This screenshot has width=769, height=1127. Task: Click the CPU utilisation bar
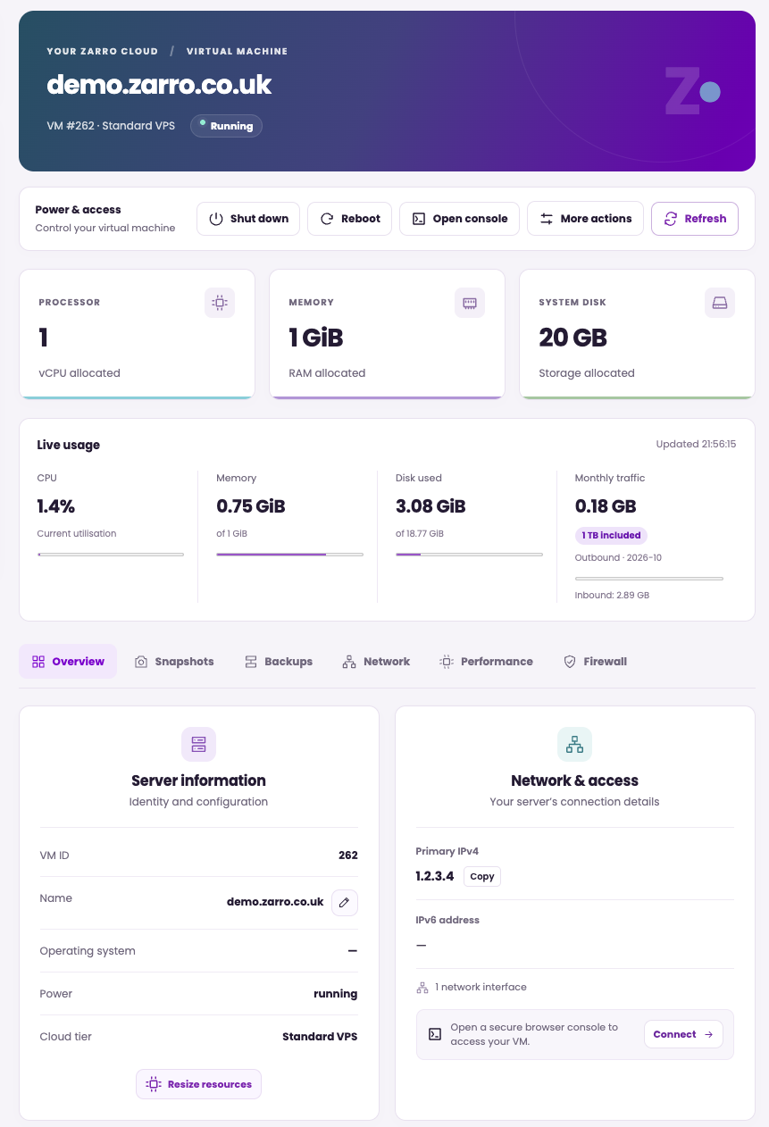111,555
